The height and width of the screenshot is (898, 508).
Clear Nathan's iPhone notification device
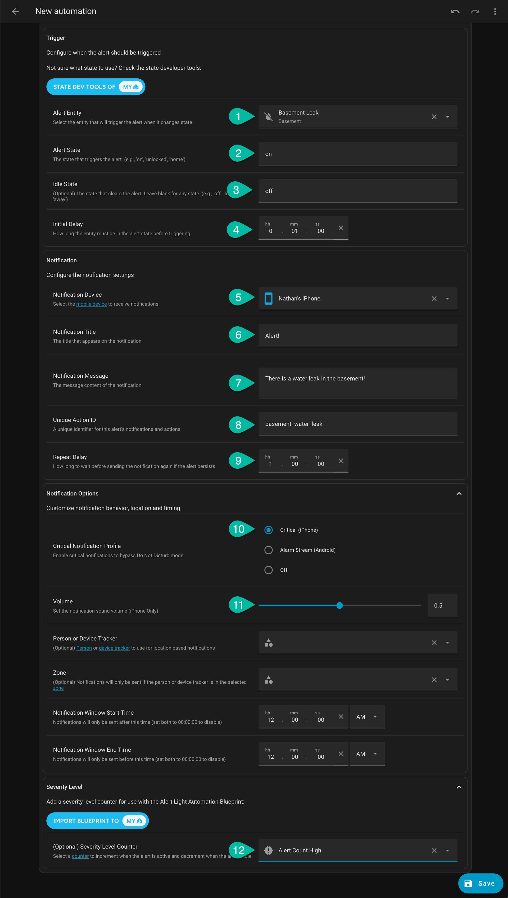[x=434, y=298]
